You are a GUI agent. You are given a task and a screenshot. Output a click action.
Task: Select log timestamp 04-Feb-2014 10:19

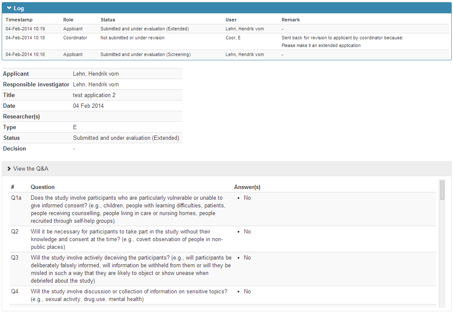(25, 29)
